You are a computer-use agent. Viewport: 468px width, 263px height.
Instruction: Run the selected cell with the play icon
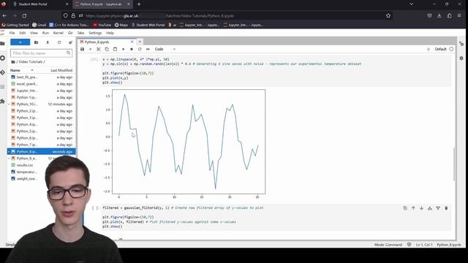[x=124, y=49]
